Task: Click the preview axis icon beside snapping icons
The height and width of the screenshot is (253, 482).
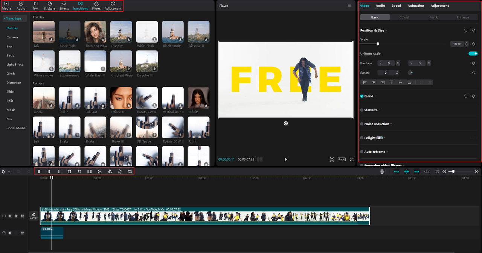Action: point(427,171)
